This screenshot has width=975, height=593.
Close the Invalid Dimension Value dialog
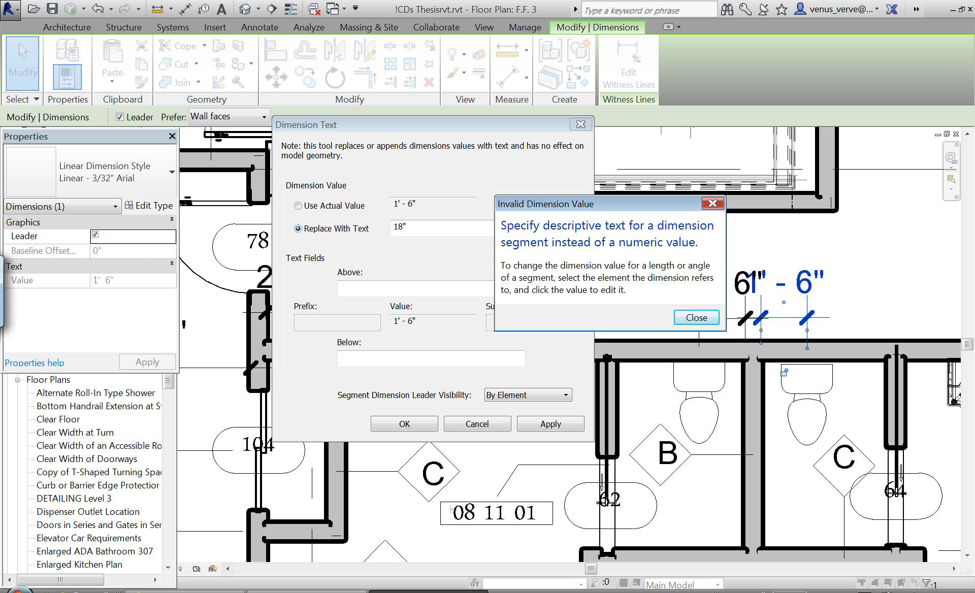tap(696, 317)
